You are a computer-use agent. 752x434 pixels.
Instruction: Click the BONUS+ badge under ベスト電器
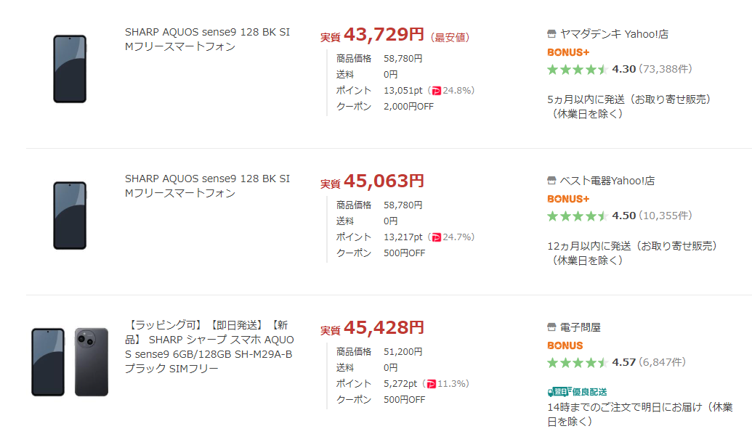point(567,199)
